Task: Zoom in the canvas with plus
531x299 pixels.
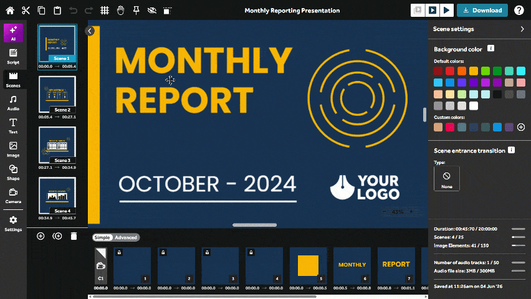Action: click(x=411, y=212)
